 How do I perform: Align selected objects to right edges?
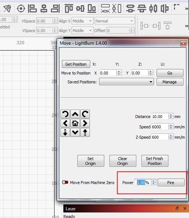(x=55, y=8)
